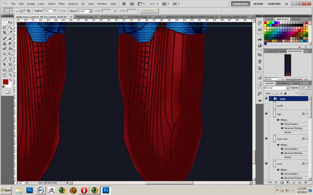This screenshot has height=195, width=313.
Task: Select the Move tool
Action: [x=10, y=23]
